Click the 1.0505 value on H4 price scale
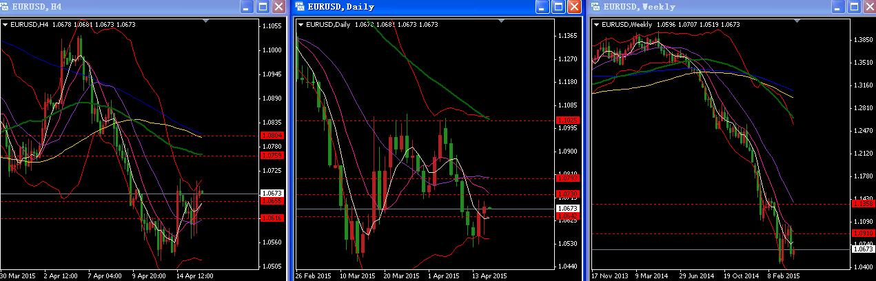Image resolution: width=876 pixels, height=281 pixels. click(273, 266)
